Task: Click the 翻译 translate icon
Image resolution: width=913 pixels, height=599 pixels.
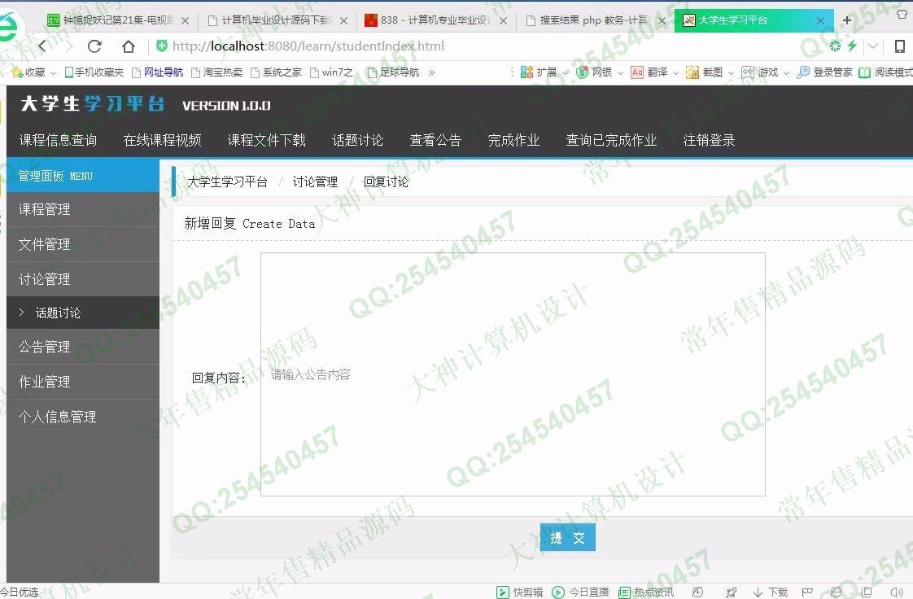Action: coord(637,72)
